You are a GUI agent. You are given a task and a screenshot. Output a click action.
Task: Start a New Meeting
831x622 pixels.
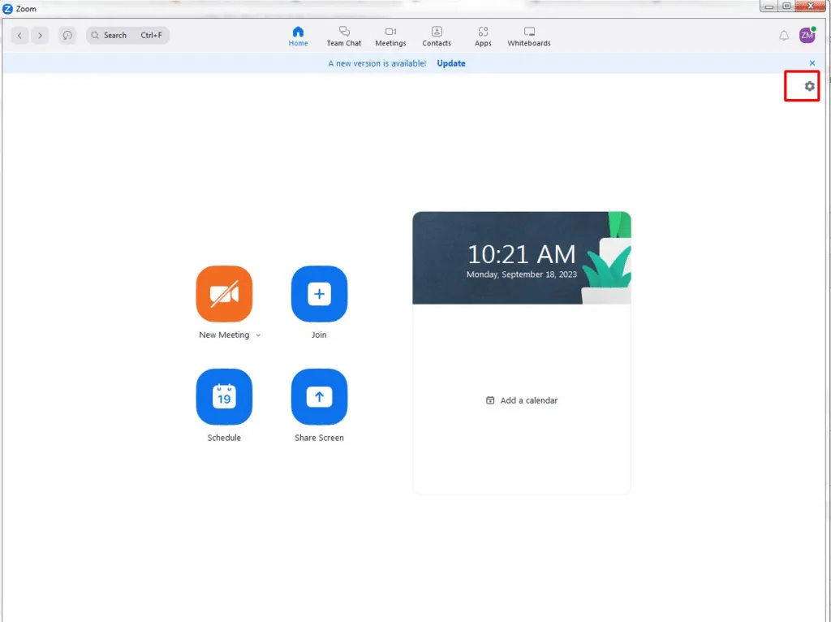(224, 294)
